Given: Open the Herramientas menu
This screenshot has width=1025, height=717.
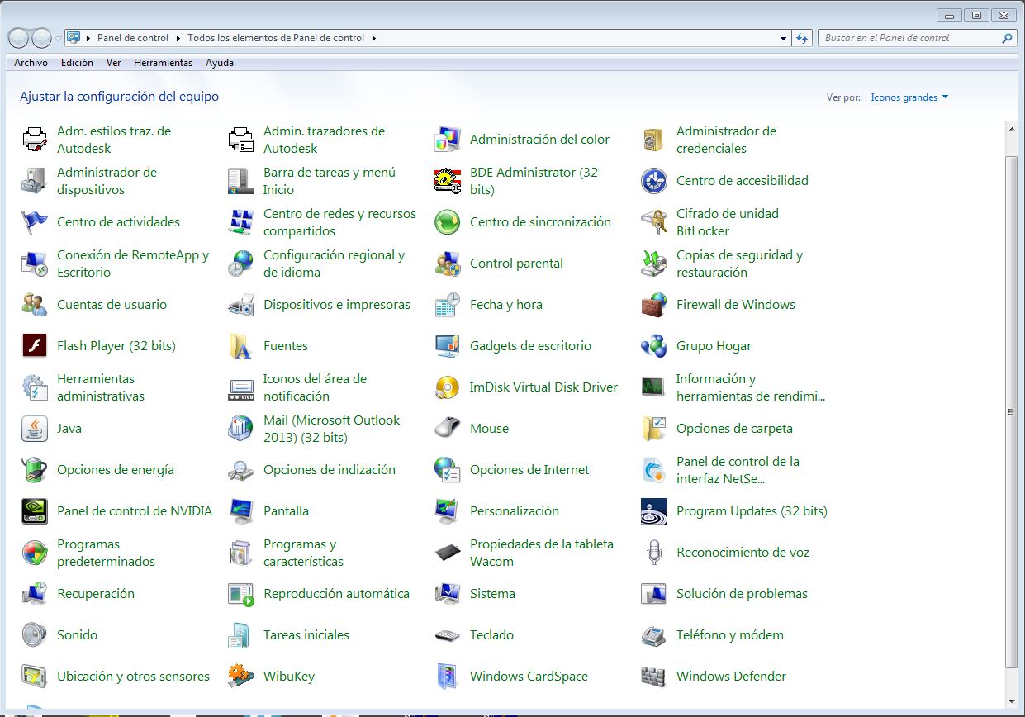Looking at the screenshot, I should tap(163, 63).
